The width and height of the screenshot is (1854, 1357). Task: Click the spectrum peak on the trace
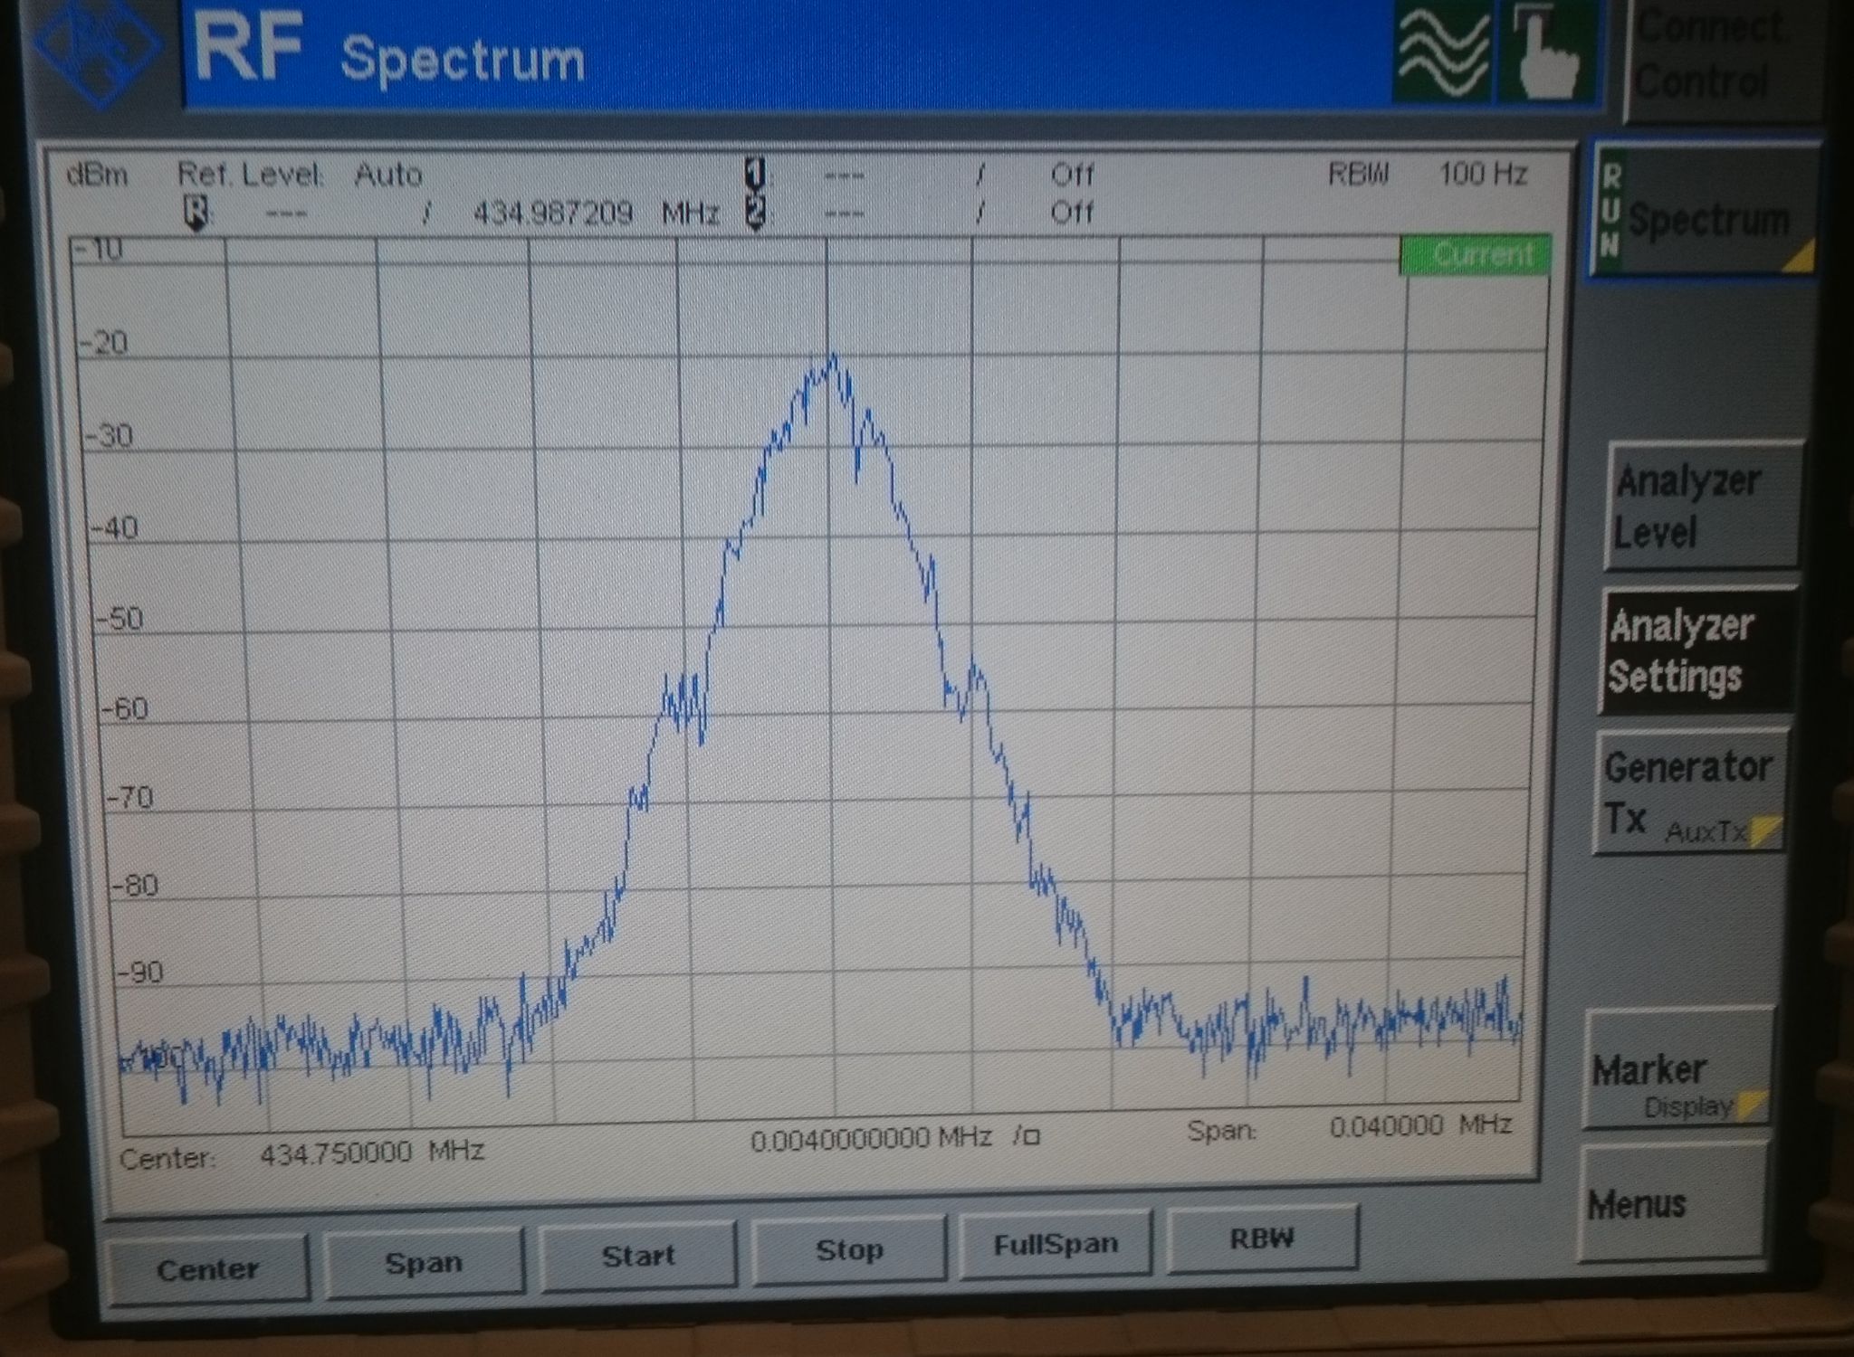coord(832,357)
